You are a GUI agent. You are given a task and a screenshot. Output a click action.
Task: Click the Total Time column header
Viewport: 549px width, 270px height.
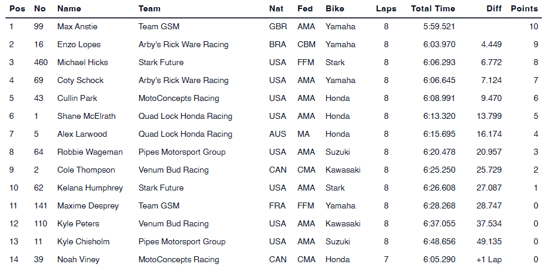[433, 9]
